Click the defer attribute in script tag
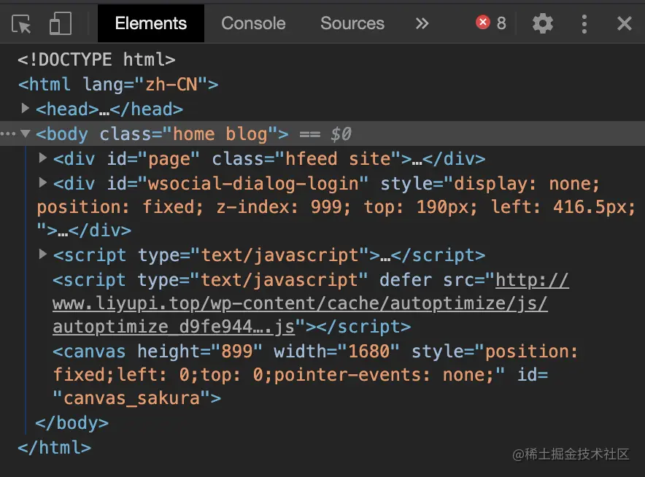 click(406, 280)
